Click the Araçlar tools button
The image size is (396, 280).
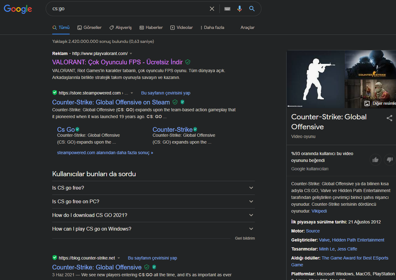[247, 27]
